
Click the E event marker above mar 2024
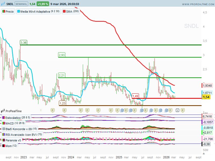[81, 110]
